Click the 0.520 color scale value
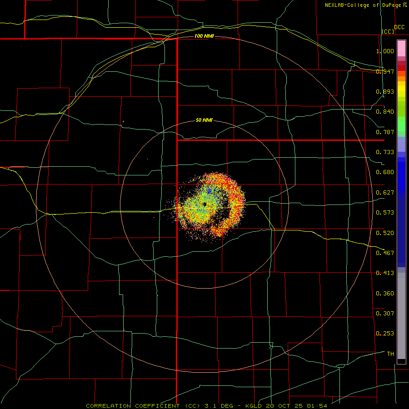This screenshot has width=409, height=409. click(385, 233)
